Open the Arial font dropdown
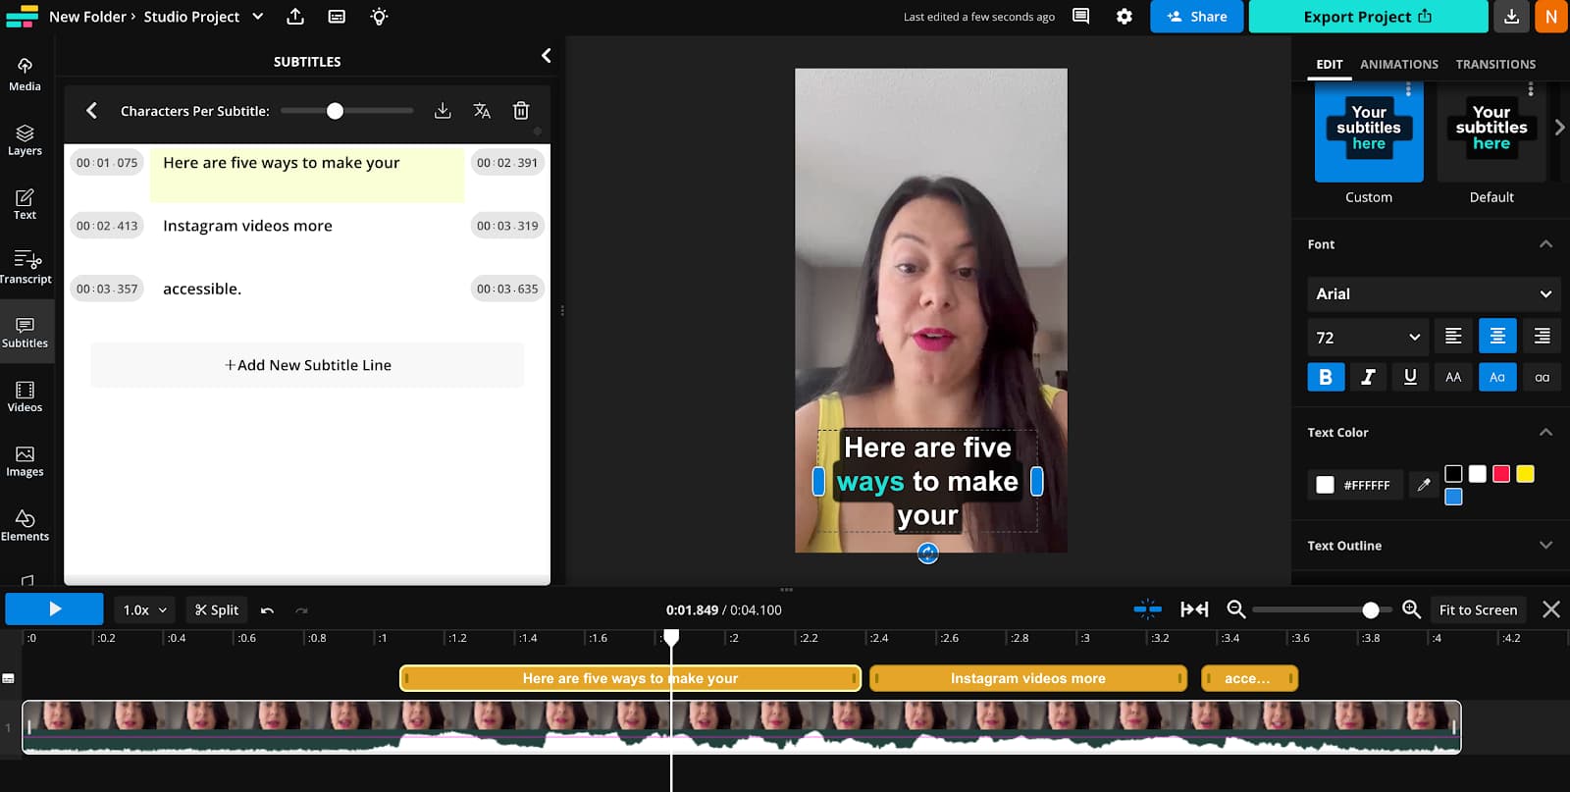The image size is (1570, 792). click(1433, 293)
